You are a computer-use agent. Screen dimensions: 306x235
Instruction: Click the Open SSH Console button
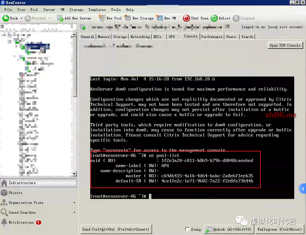coord(285,45)
